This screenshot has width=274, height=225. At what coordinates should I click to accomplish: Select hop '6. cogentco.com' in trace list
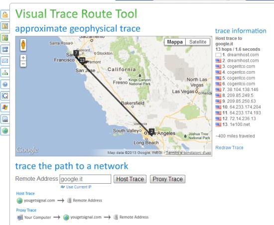click(239, 84)
